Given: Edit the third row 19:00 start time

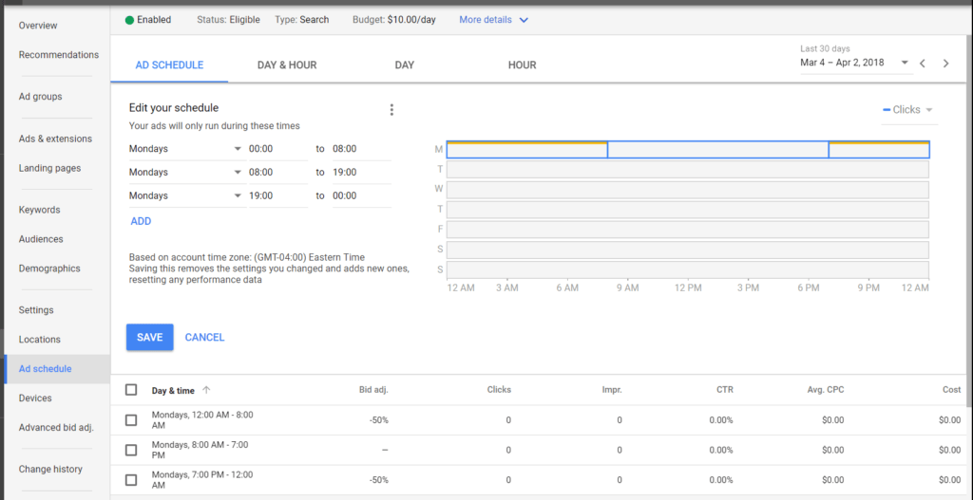Looking at the screenshot, I should [278, 195].
